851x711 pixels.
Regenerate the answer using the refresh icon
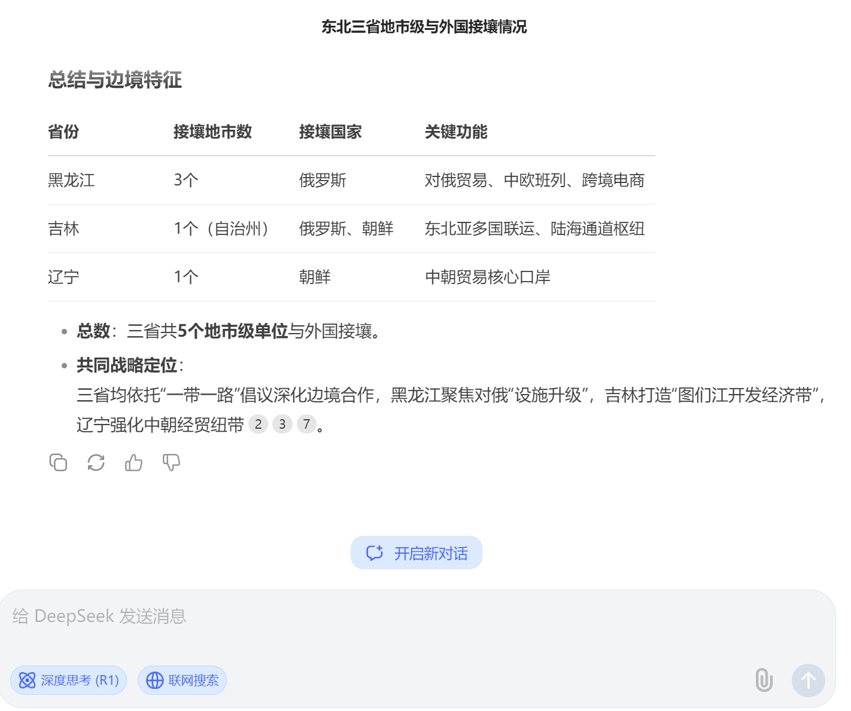point(96,462)
